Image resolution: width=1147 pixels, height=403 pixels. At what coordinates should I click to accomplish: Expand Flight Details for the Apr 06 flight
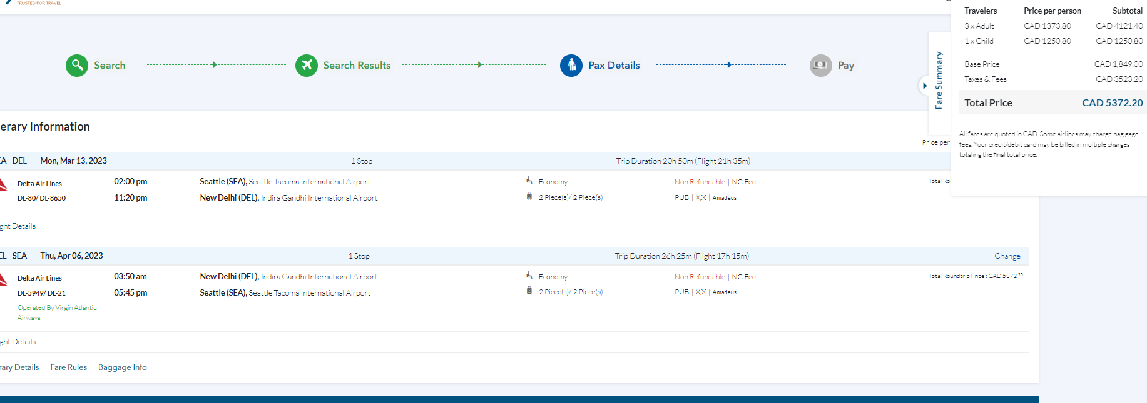pos(19,342)
